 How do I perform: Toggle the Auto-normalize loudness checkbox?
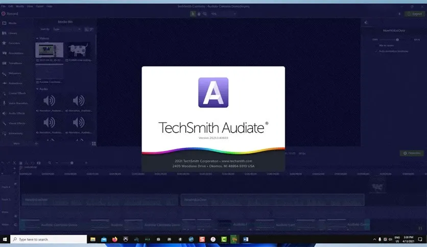(376, 51)
